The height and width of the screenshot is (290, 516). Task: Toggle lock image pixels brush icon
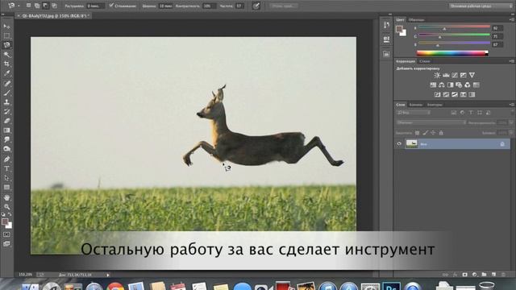(425, 133)
